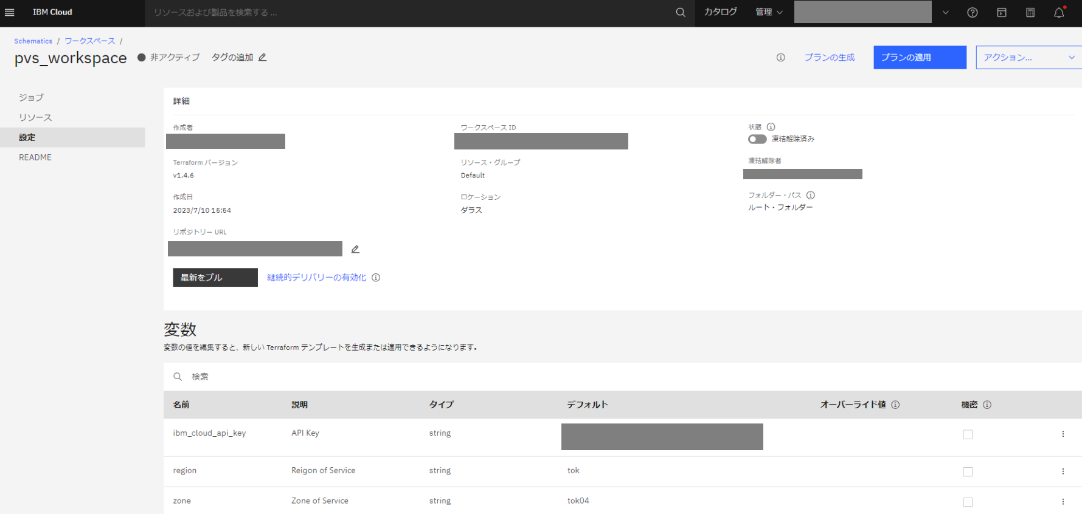Open README in the side navigation

click(35, 157)
